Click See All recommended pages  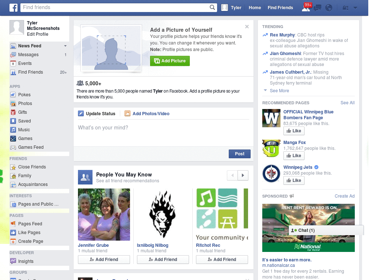click(x=347, y=103)
